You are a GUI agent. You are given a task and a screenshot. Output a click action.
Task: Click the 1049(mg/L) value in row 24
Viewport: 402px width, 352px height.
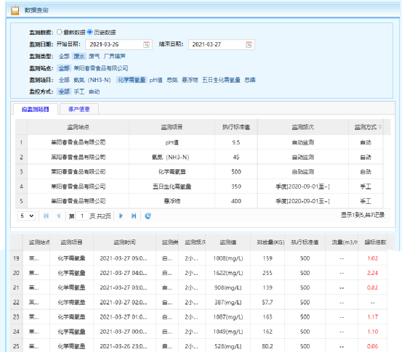(228, 332)
